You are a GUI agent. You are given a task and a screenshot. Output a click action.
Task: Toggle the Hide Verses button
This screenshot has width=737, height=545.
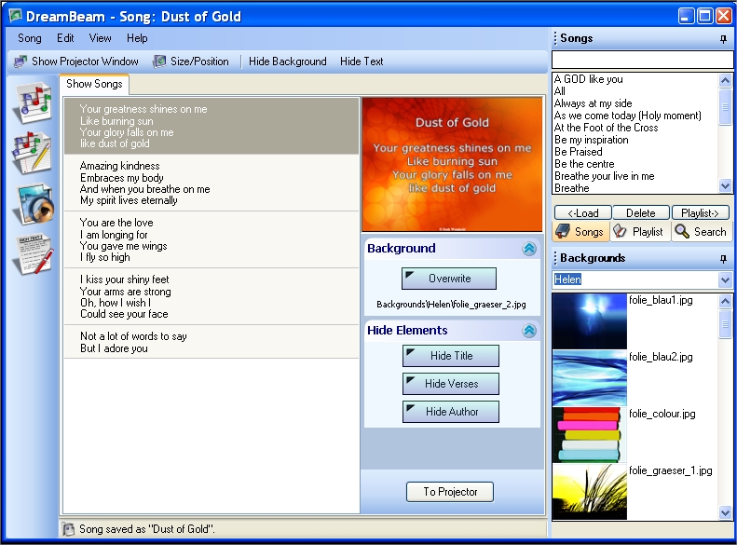(451, 384)
